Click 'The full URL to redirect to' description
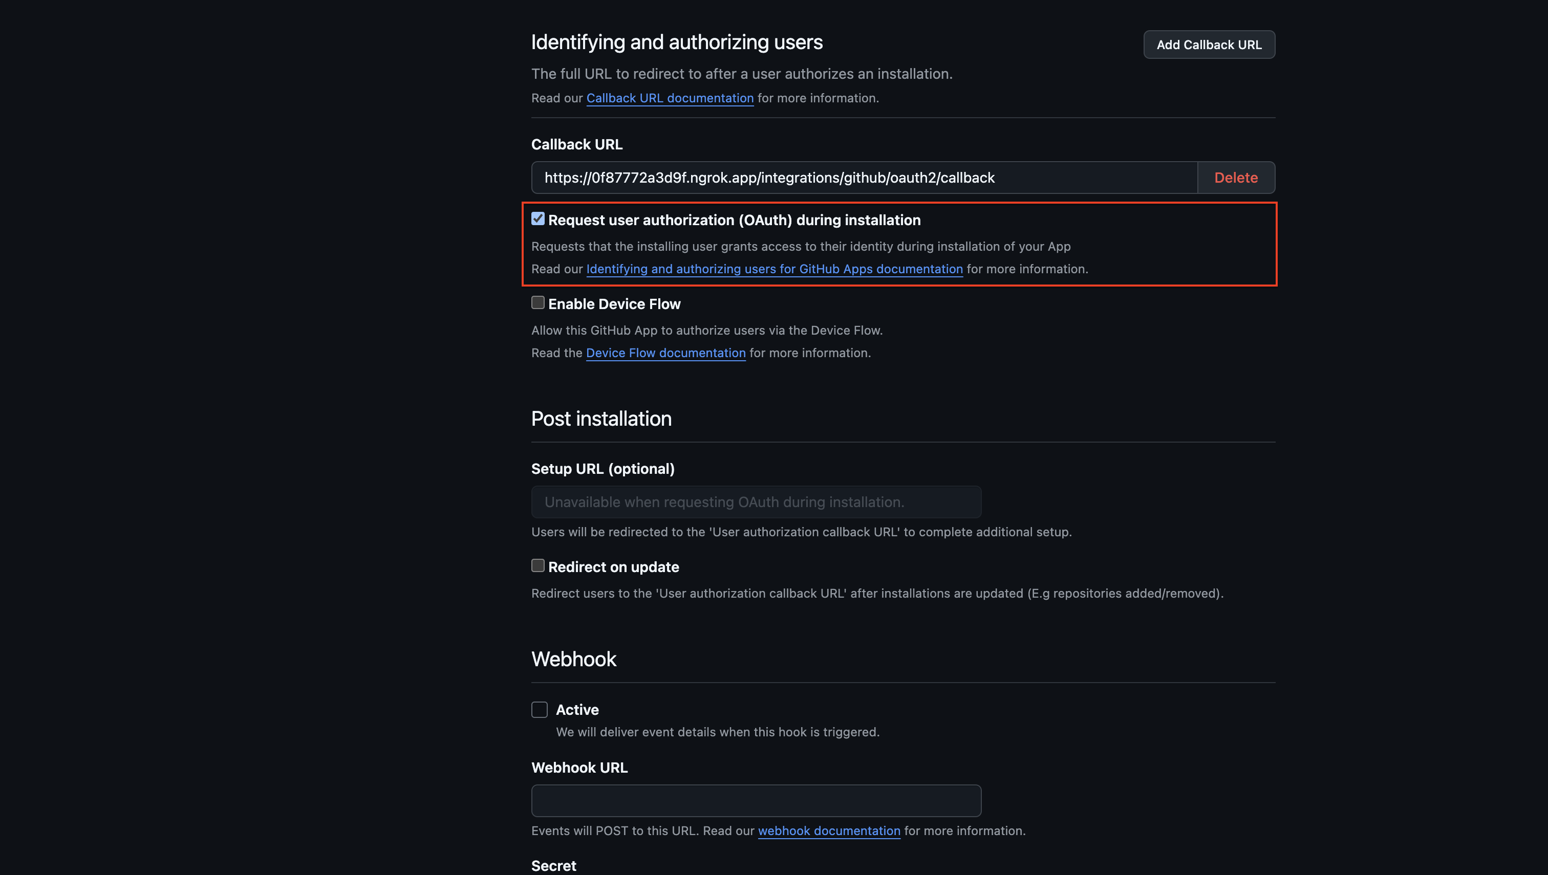Image resolution: width=1548 pixels, height=875 pixels. pyautogui.click(x=742, y=74)
